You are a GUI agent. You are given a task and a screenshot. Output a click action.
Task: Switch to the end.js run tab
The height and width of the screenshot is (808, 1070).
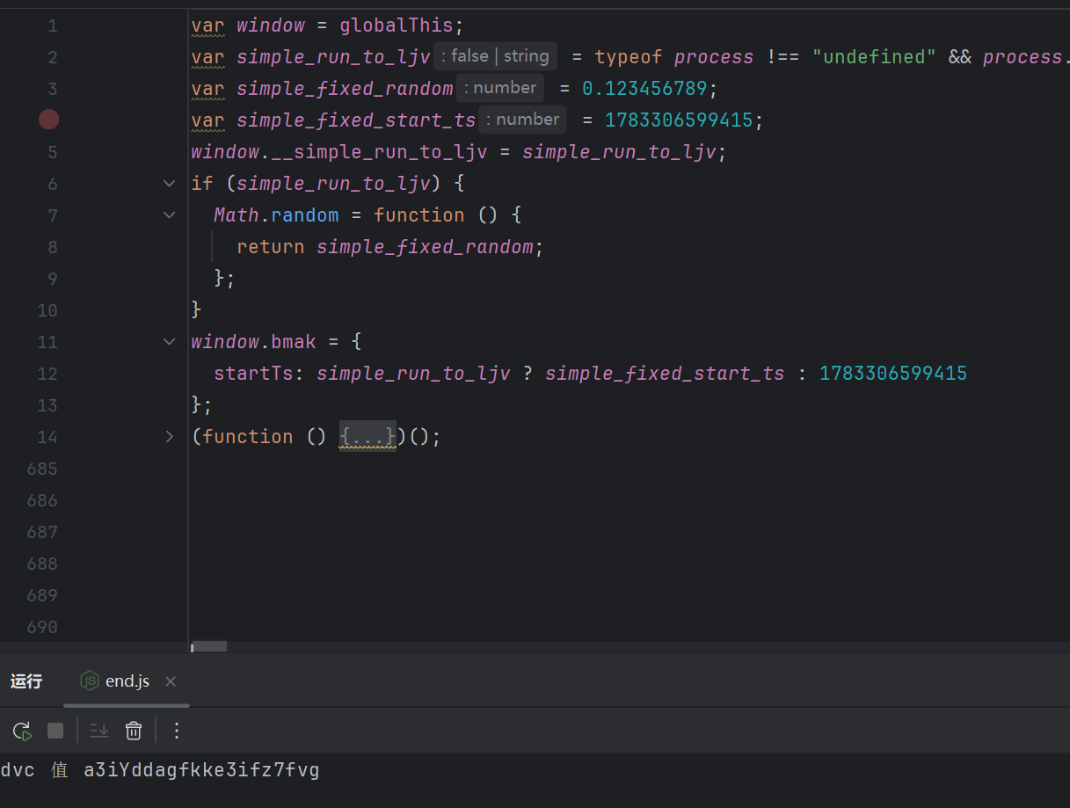click(x=127, y=681)
